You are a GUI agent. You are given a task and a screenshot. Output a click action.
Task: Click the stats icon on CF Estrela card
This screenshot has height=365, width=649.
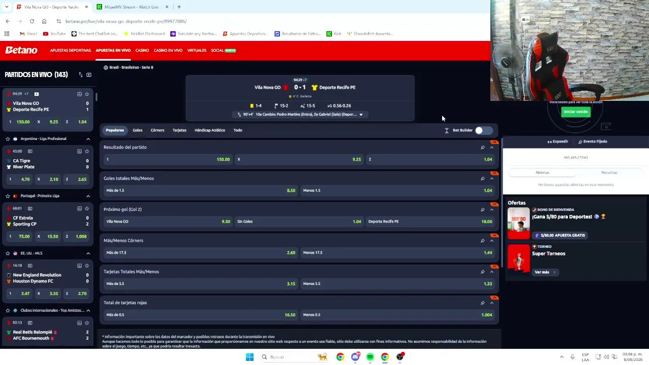80,208
